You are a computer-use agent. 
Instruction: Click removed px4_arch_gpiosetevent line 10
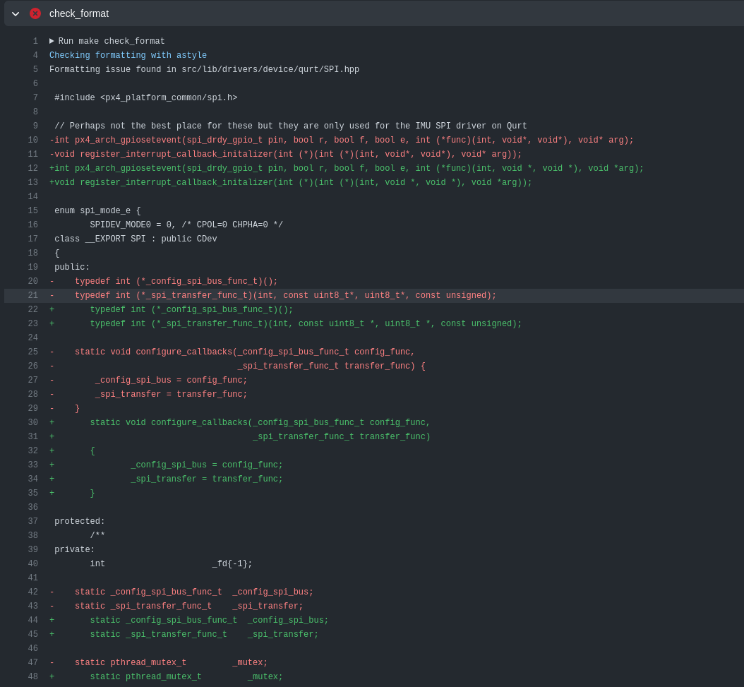pos(342,140)
